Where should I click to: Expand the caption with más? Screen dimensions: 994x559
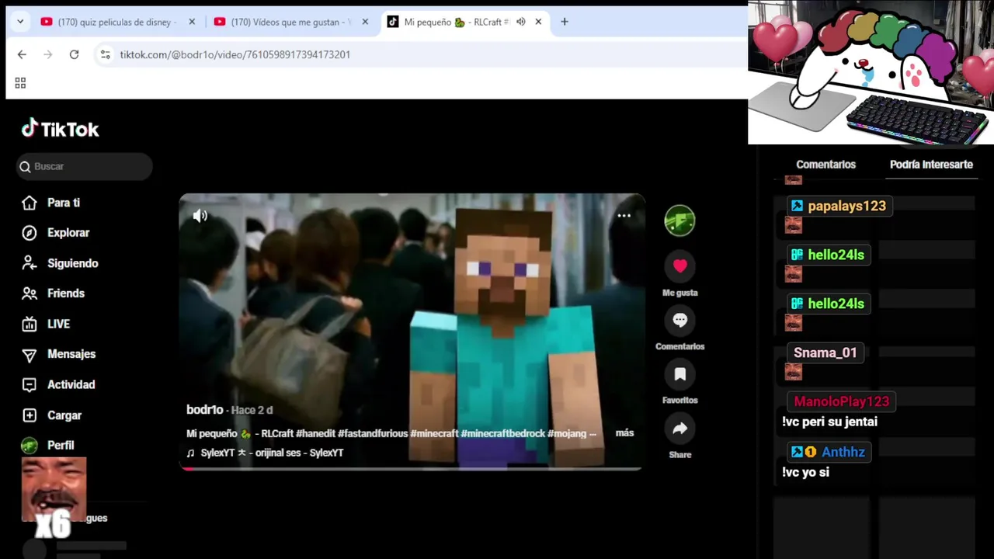(x=624, y=433)
